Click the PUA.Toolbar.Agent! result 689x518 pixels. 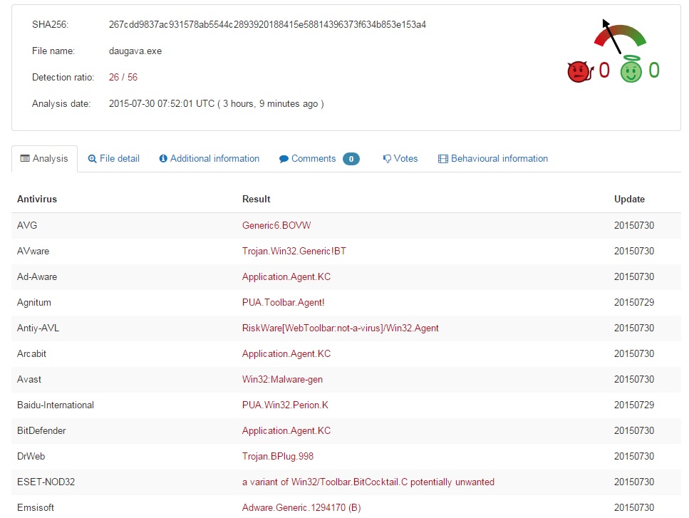tap(284, 302)
